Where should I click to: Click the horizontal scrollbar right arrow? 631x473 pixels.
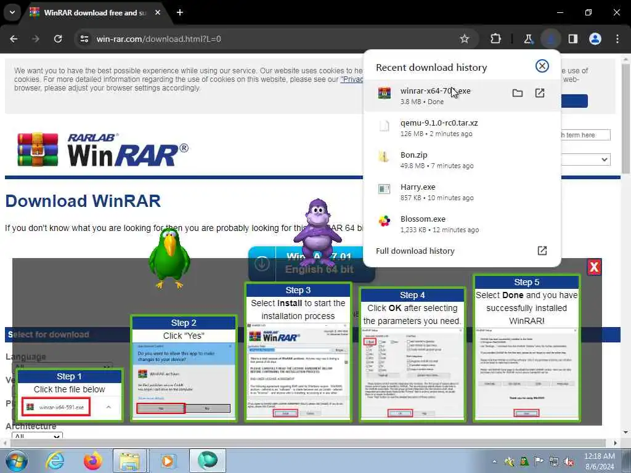pyautogui.click(x=615, y=443)
